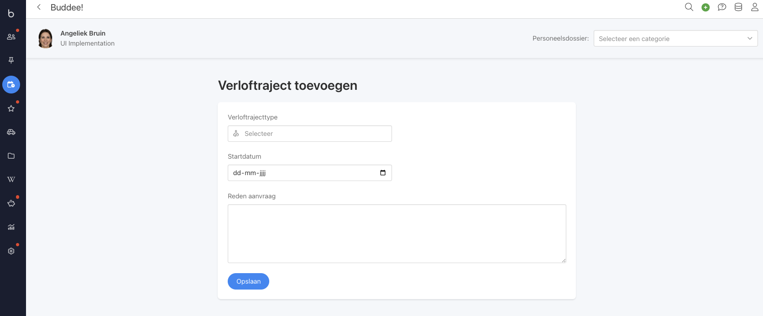Open the settings gear in the sidebar
Image resolution: width=763 pixels, height=316 pixels.
click(x=11, y=251)
